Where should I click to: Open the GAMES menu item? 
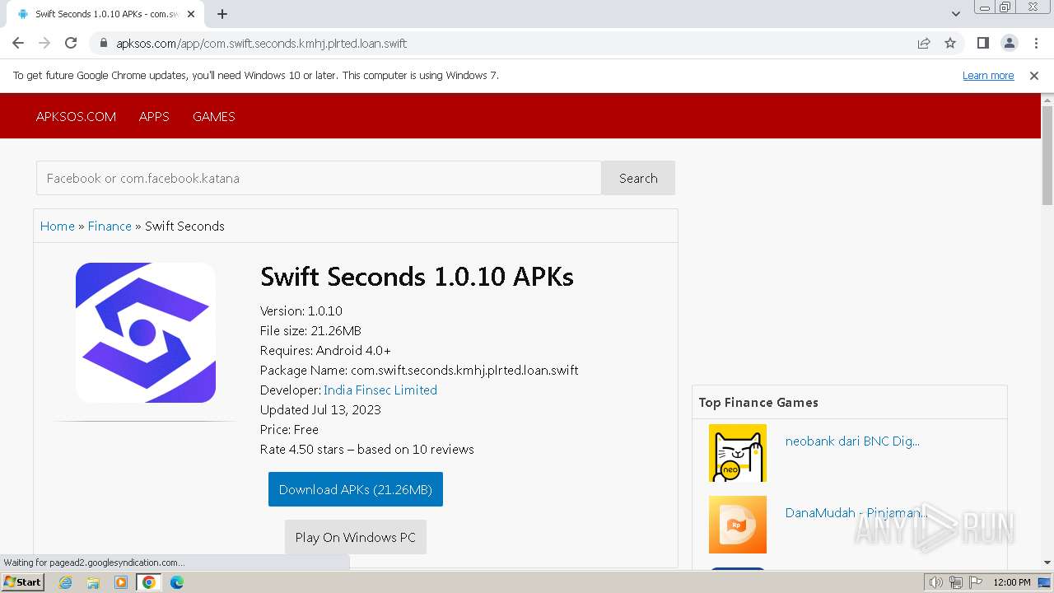pyautogui.click(x=214, y=116)
